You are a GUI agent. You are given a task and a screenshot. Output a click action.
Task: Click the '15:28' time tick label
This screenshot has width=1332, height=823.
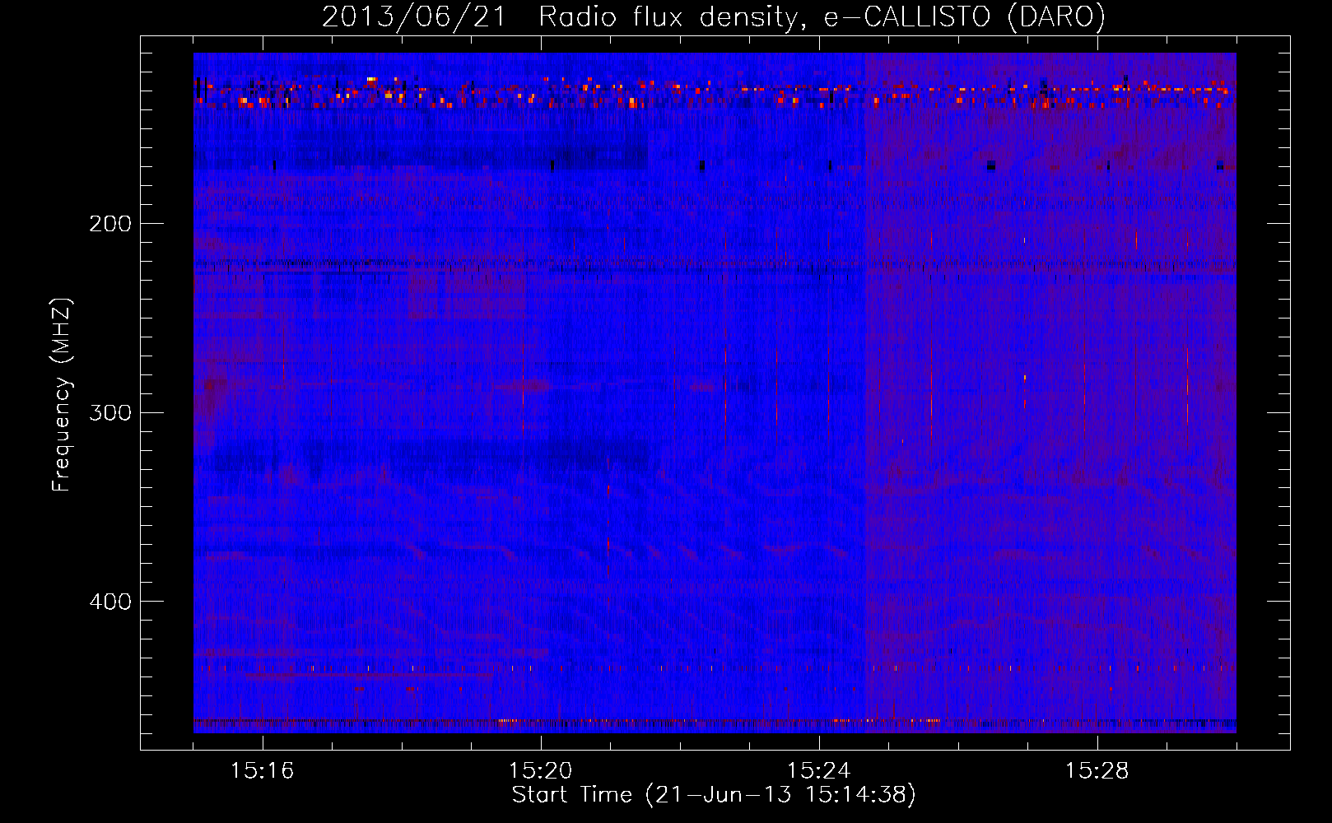(x=1097, y=771)
